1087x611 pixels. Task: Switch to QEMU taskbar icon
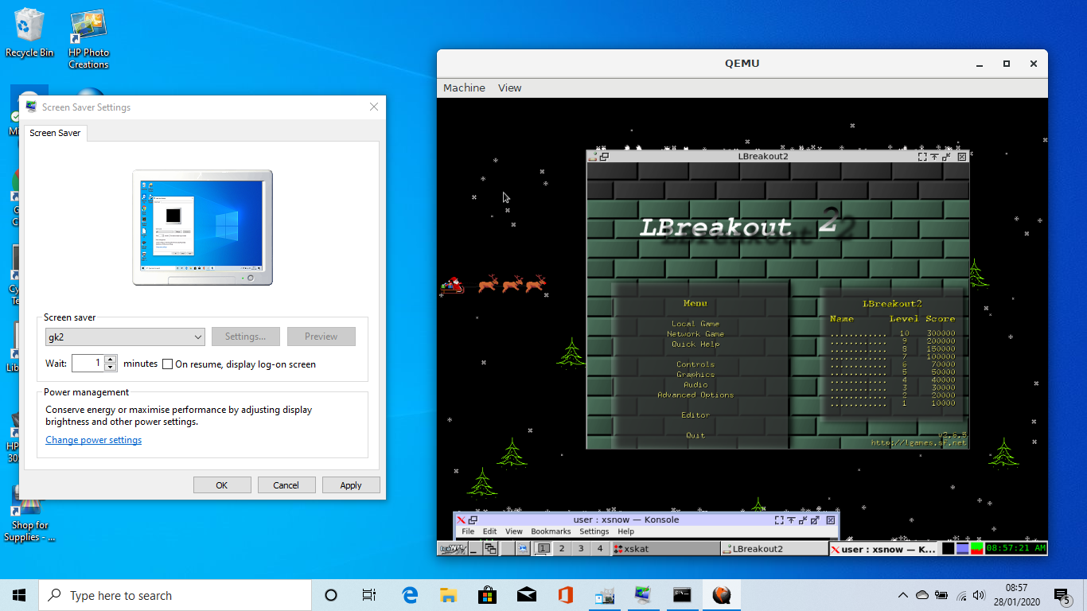point(722,595)
